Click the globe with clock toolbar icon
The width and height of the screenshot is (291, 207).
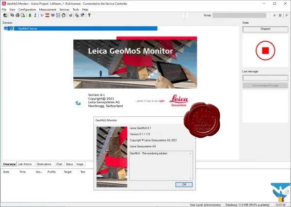pos(77,15)
